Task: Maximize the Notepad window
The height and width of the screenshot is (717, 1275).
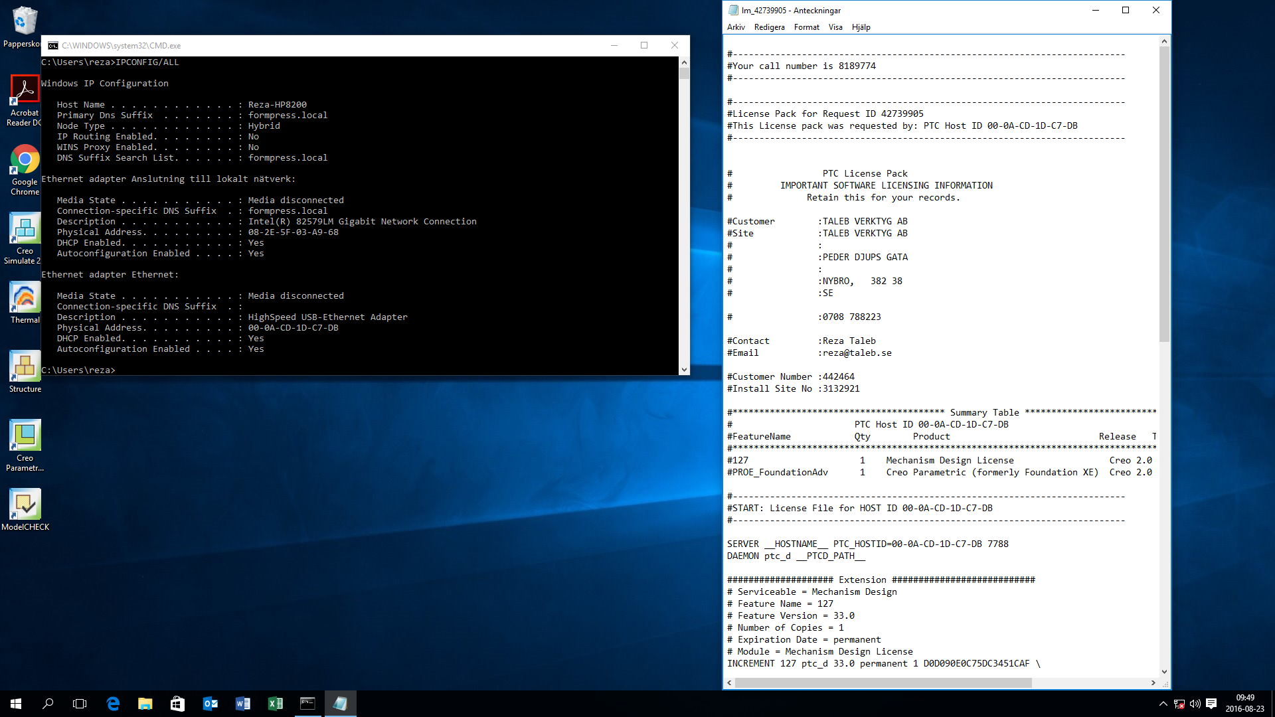Action: pos(1126,10)
